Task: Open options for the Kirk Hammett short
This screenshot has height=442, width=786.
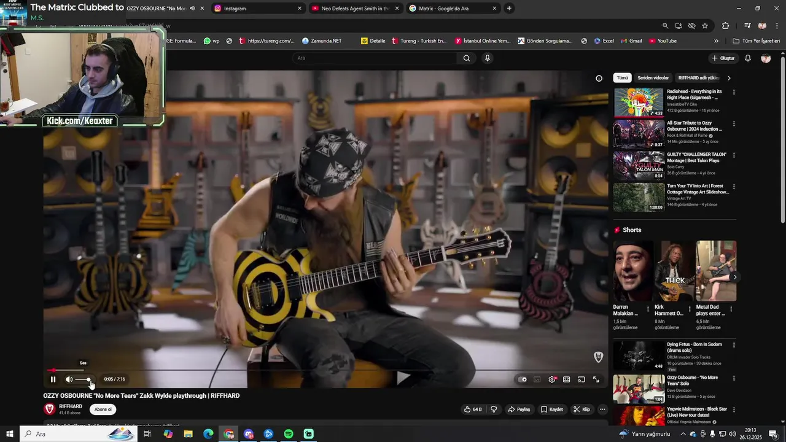Action: [690, 309]
